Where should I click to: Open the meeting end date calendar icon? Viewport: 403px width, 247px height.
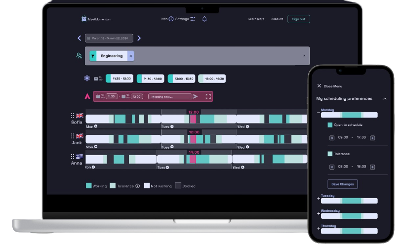[x=123, y=96]
